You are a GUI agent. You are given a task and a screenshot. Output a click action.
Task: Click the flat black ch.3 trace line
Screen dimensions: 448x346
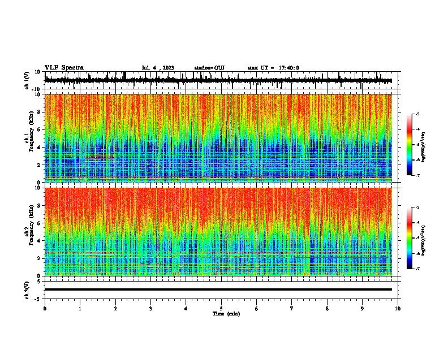tap(218, 289)
